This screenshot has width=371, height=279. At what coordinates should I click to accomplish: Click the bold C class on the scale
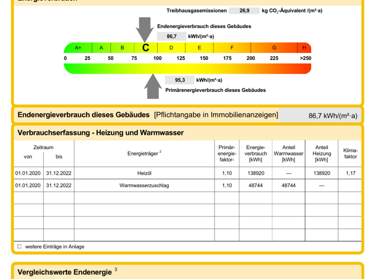[146, 47]
